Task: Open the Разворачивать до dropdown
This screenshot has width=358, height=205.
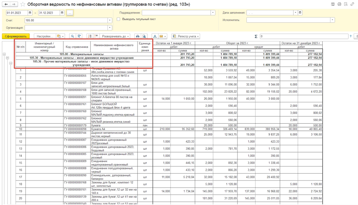Action: tap(115, 36)
